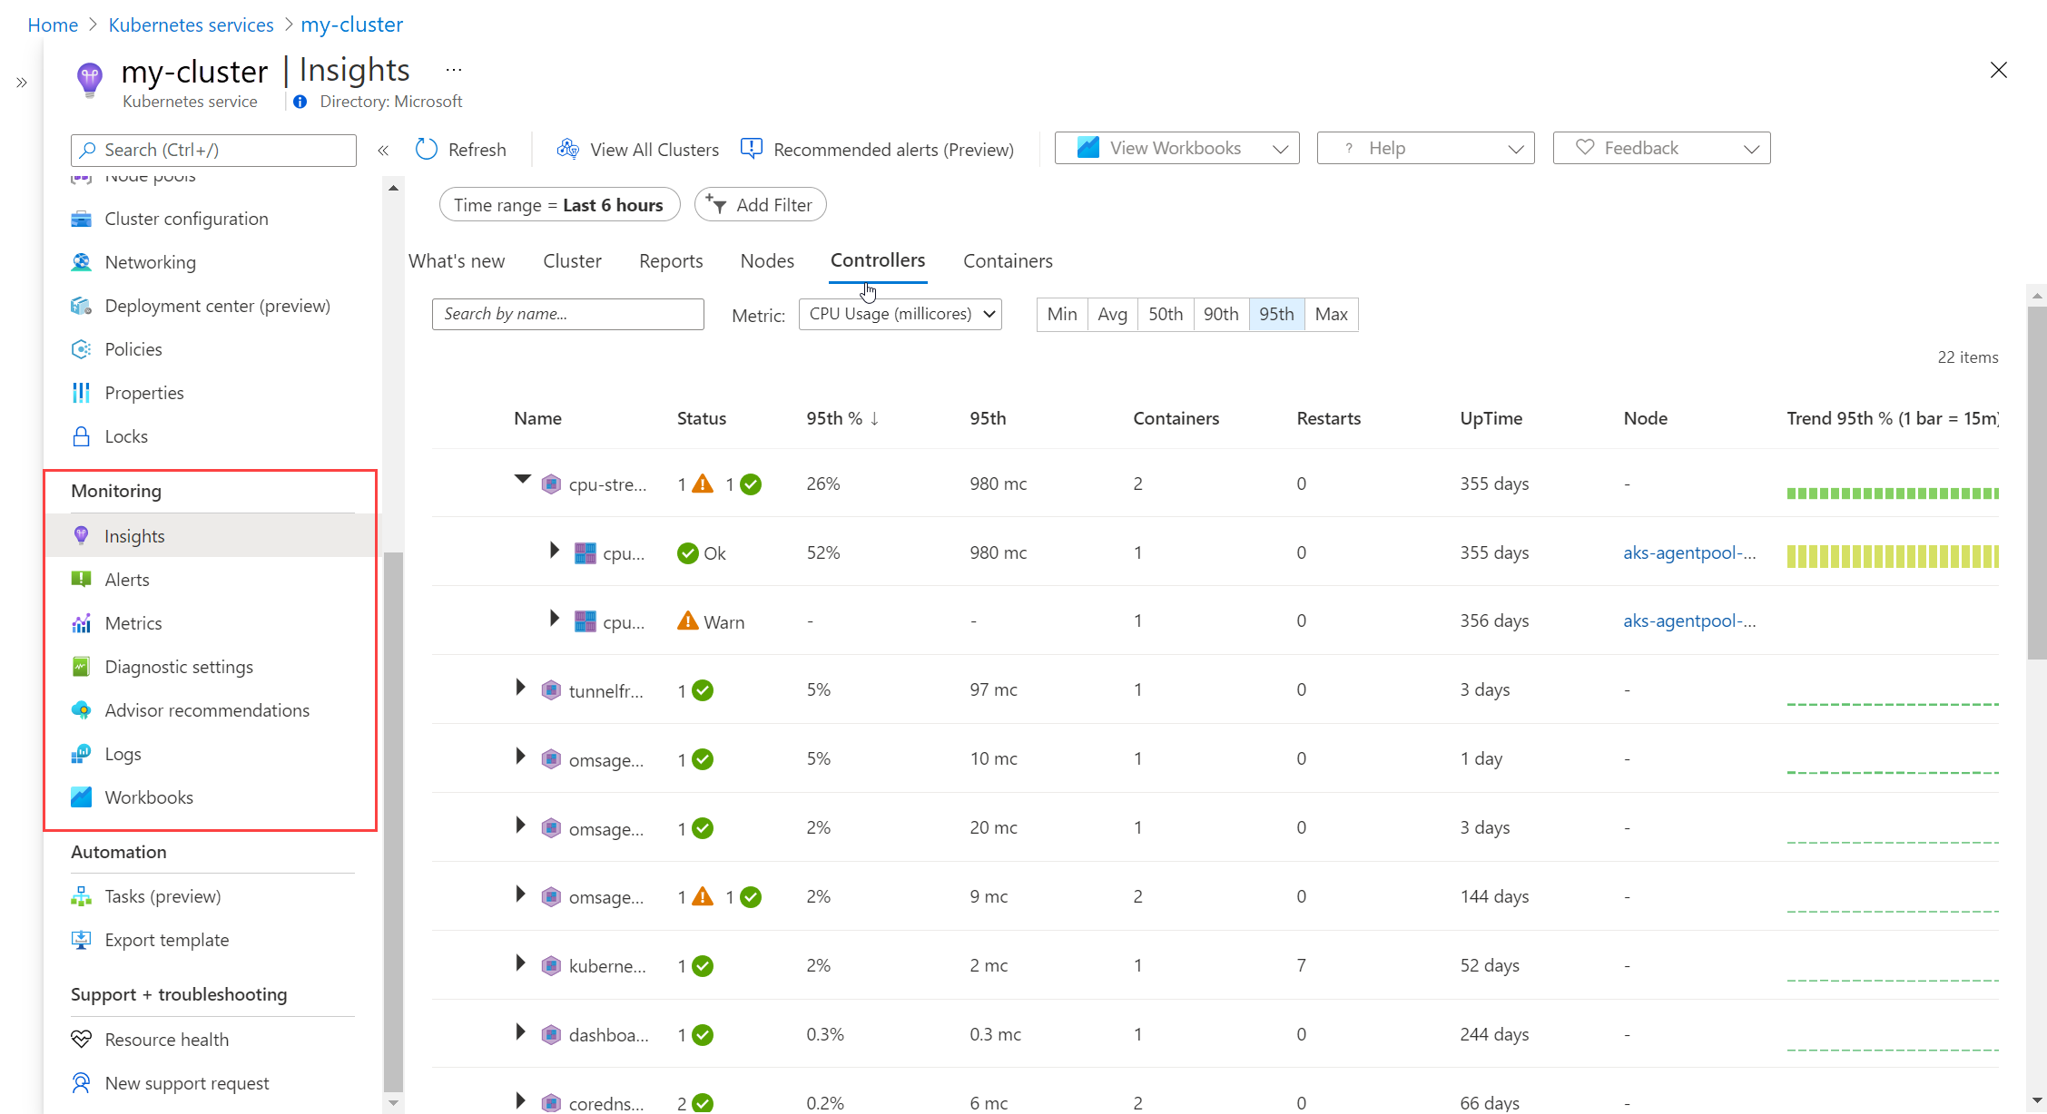Open the Metric CPU Usage dropdown
2047x1114 pixels.
[x=900, y=314]
